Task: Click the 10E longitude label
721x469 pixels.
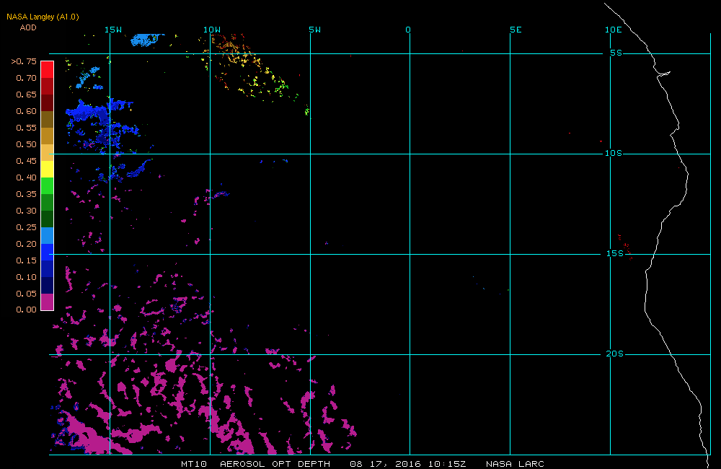Action: click(x=614, y=30)
